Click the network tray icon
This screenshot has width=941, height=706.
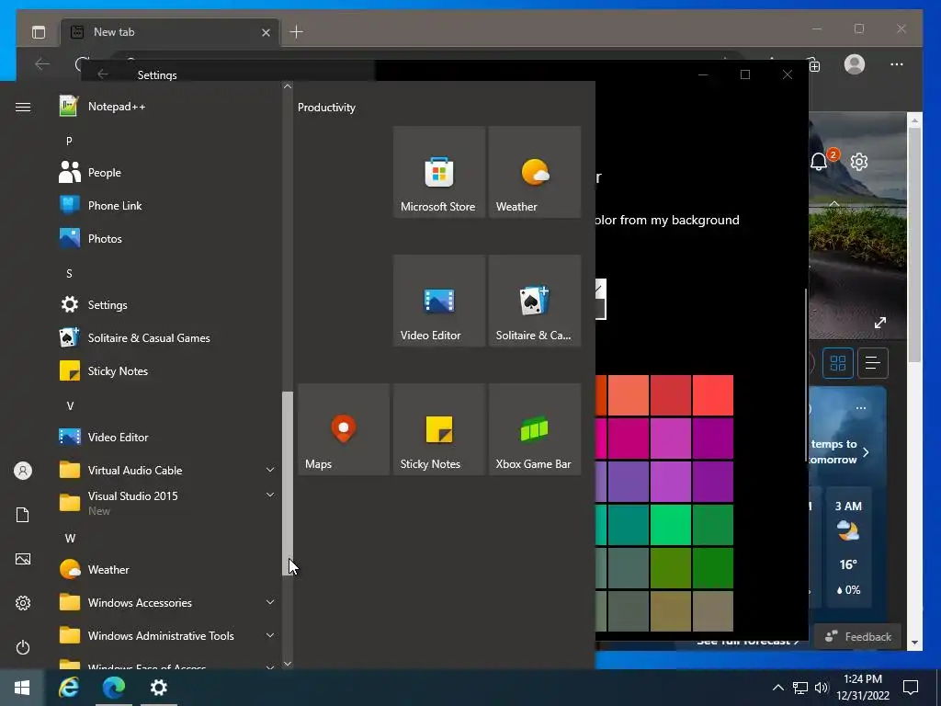click(800, 688)
